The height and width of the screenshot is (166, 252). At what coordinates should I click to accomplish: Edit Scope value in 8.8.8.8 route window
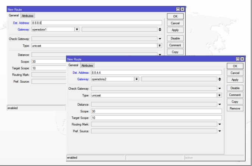point(49,61)
